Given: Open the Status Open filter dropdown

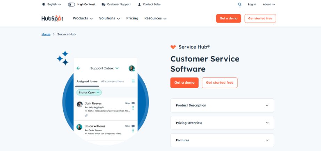Looking at the screenshot, I should pyautogui.click(x=89, y=93).
